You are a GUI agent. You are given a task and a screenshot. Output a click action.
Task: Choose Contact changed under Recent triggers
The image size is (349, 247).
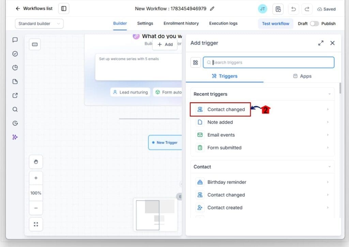pos(263,109)
